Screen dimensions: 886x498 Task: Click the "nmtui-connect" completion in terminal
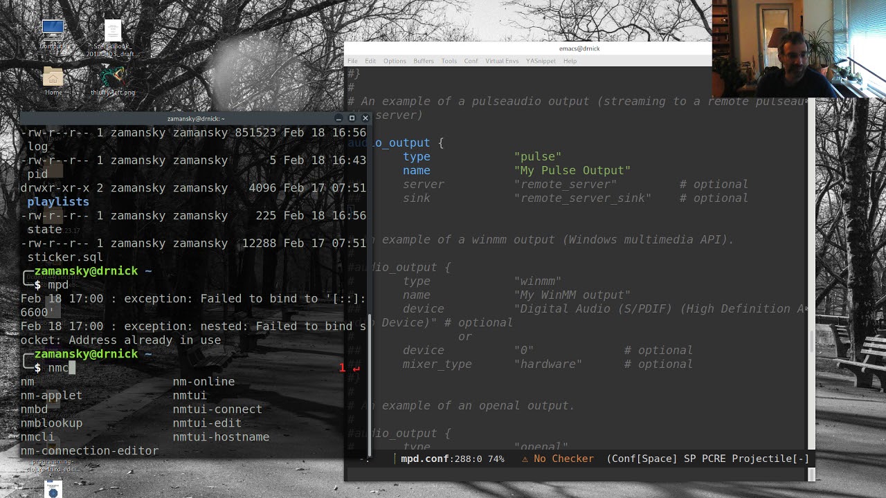coord(217,409)
